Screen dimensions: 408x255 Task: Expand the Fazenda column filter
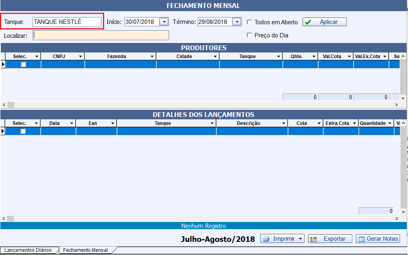pos(152,56)
